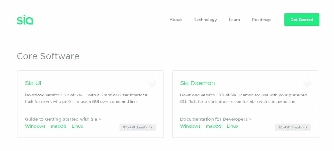Screen dimensions: 334x151
Task: Download Sia UI for Windows
Action: pyautogui.click(x=35, y=126)
